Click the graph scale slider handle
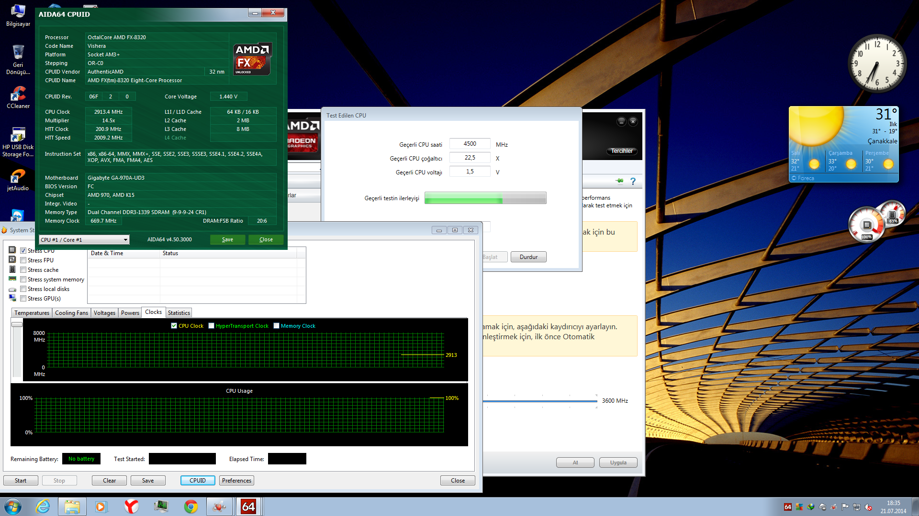 17,324
